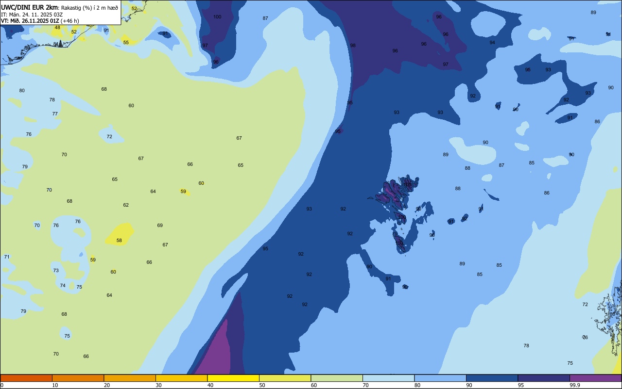Click the map value '98'
The height and width of the screenshot is (389, 622).
[x=353, y=46]
